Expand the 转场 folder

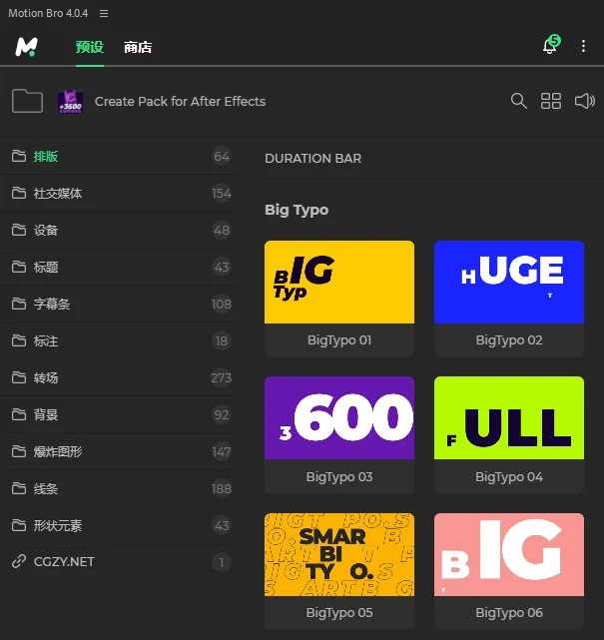[46, 377]
